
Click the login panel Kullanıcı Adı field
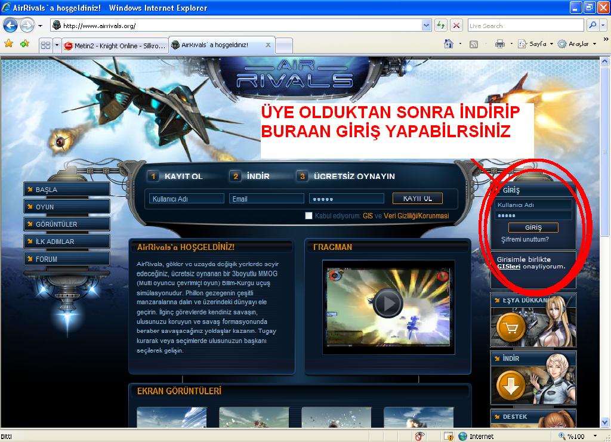point(533,205)
